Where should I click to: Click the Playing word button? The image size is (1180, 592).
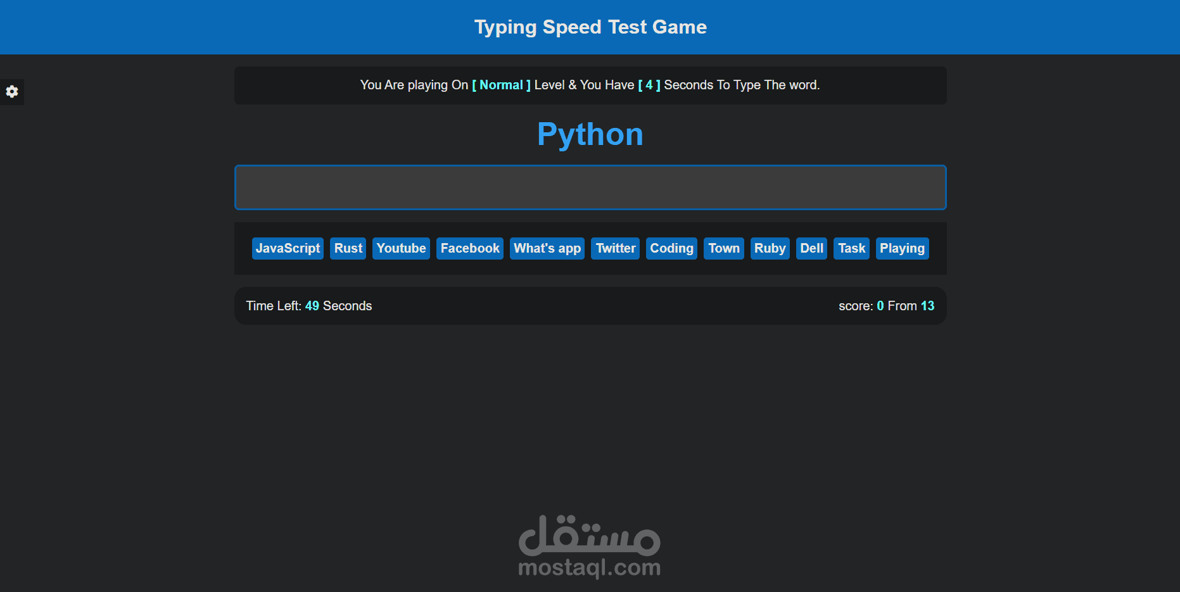(x=902, y=248)
